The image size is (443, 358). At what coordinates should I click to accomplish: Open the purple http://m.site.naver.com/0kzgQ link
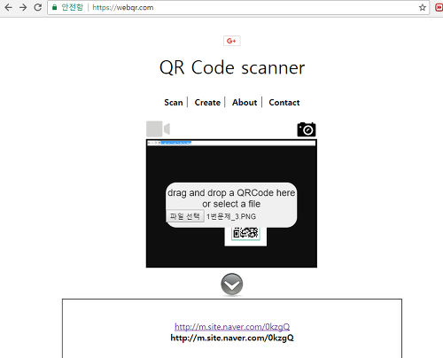232,327
